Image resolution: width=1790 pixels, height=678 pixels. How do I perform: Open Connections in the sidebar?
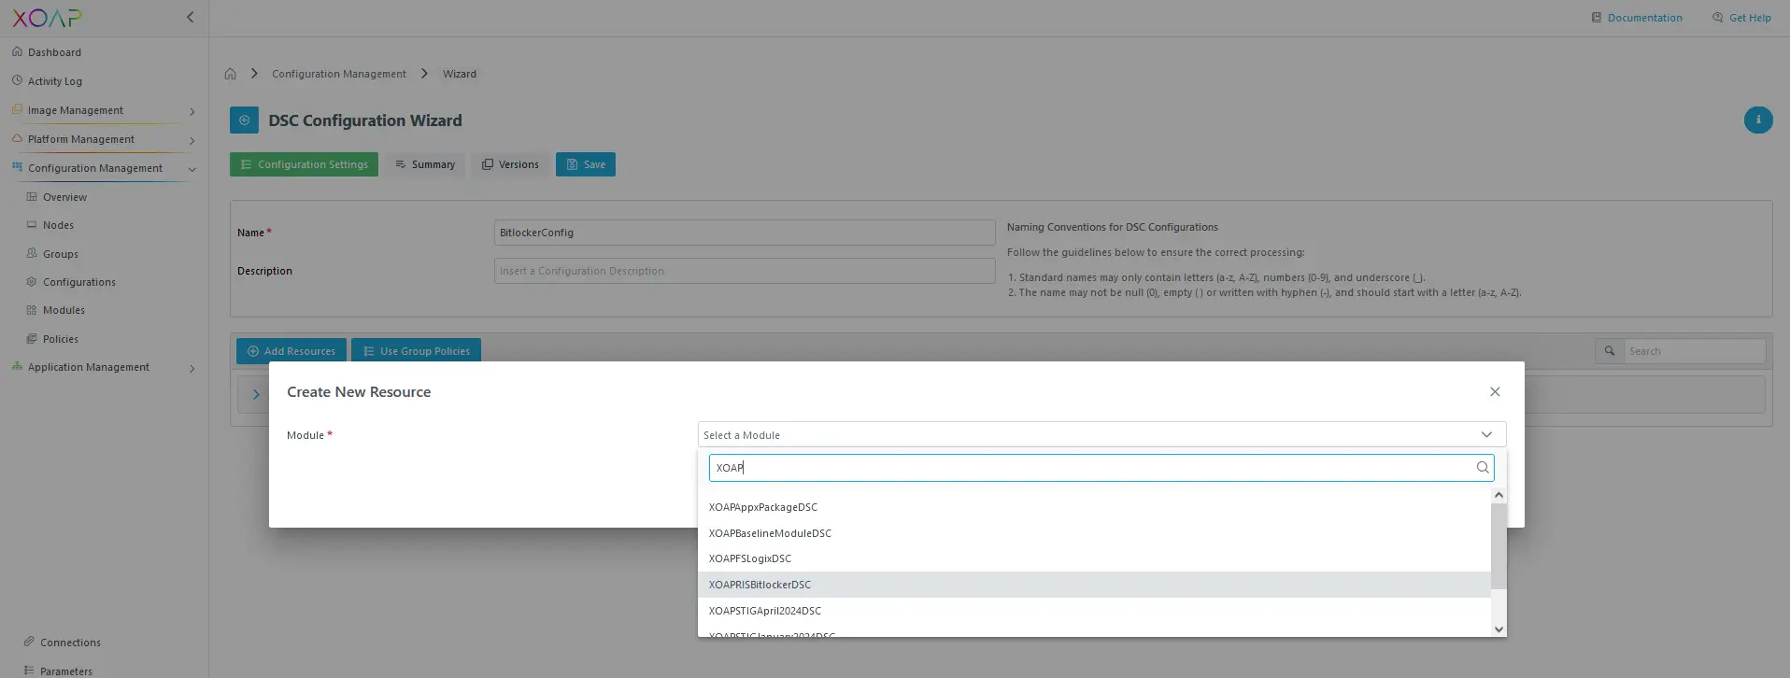tap(70, 643)
